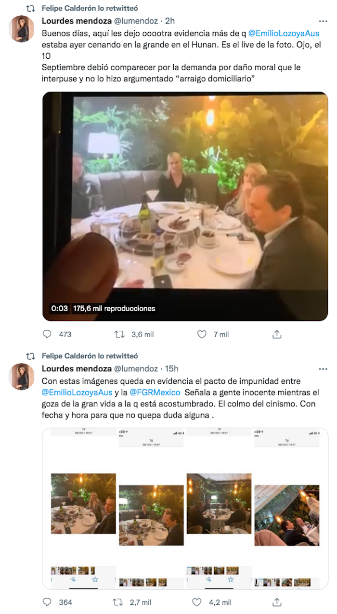Open the @EmilioLozoyaAus mention in first tweet
The height and width of the screenshot is (614, 337).
pos(284,34)
